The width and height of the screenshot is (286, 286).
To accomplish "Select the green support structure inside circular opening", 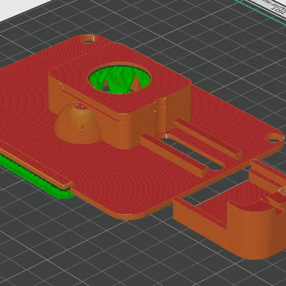I will [x=120, y=80].
